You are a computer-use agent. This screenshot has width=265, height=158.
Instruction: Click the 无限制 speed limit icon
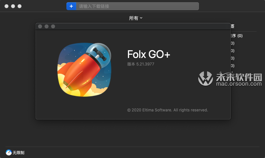[x=8, y=152]
